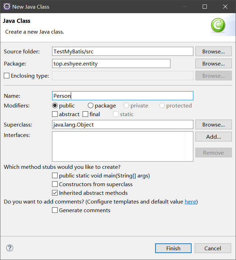Click Add to add interfaces
The height and width of the screenshot is (260, 236).
pos(213,137)
